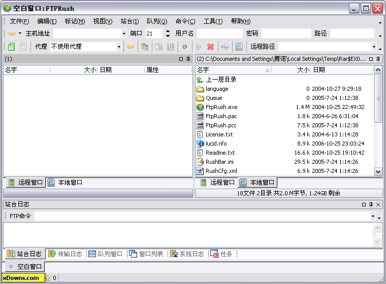Viewport: 386px width, 284px height.
Task: Click the go up folder toolbar icon
Action: click(x=159, y=47)
